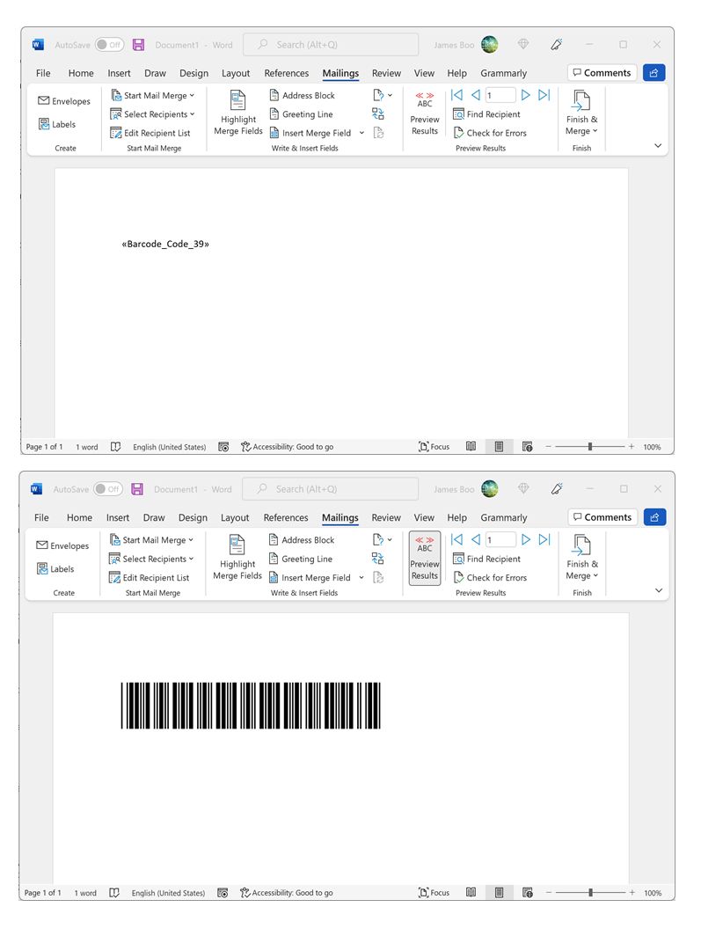Click zoom slider handle in bottom window

[x=591, y=892]
